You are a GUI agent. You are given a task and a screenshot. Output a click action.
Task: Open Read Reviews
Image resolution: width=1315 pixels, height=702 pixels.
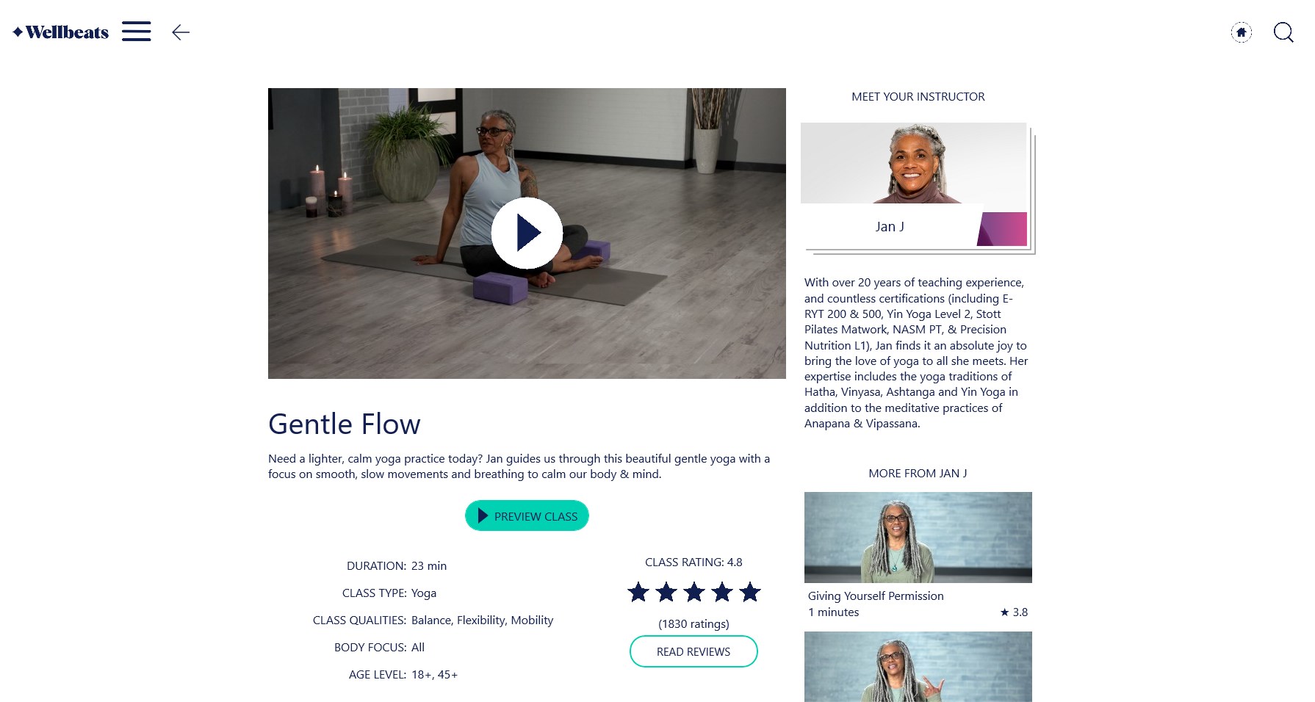693,651
